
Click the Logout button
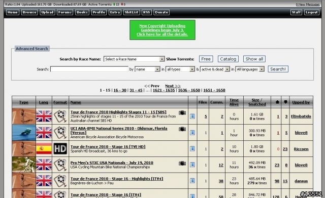point(311,12)
